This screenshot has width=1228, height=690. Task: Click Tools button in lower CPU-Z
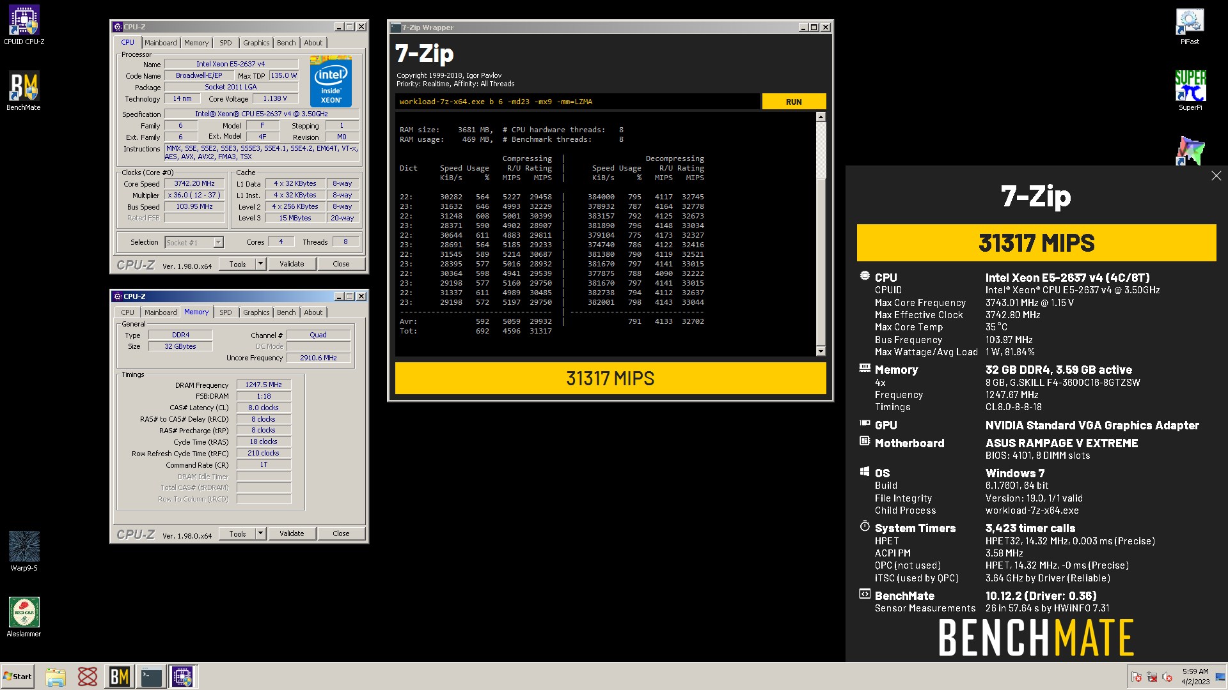237,533
